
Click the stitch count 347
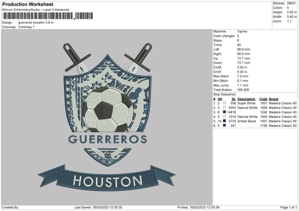tap(233, 126)
